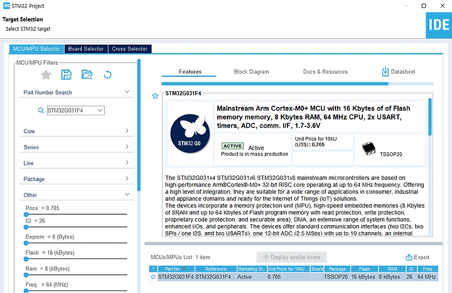
Task: Show favorite MCUs star filter icon
Action: 46,75
